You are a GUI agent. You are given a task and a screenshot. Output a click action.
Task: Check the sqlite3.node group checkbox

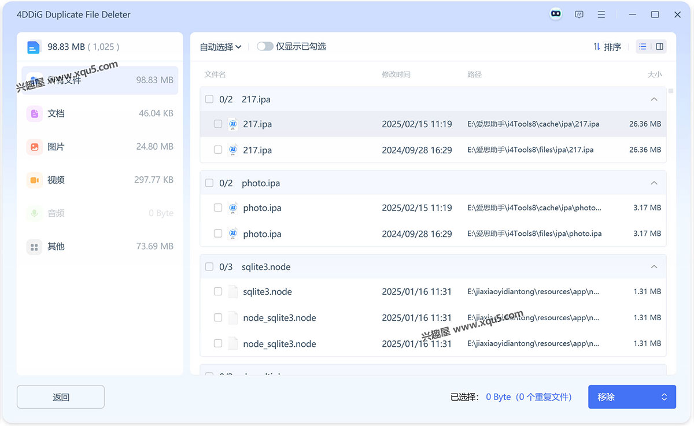209,267
